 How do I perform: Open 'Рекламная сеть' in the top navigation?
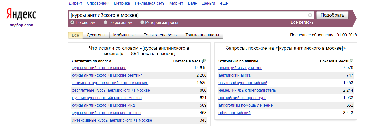coord(150,3)
